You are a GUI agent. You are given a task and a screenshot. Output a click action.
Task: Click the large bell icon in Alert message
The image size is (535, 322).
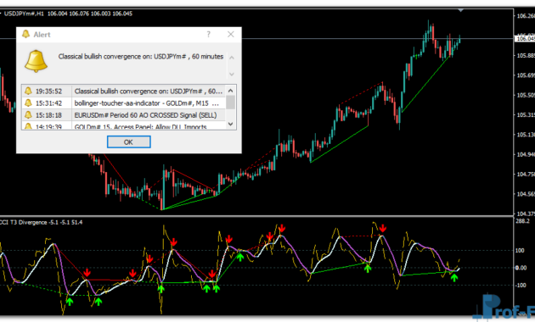pos(36,61)
